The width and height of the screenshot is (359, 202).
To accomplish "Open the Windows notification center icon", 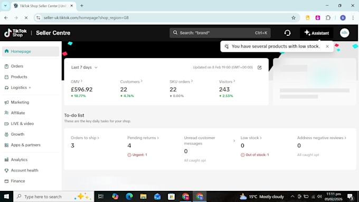I will (x=351, y=197).
